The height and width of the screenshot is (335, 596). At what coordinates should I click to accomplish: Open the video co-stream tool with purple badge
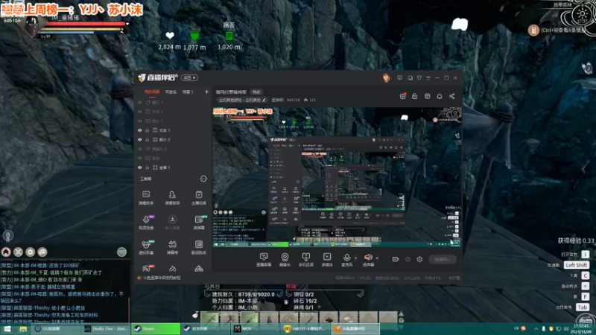point(146,222)
